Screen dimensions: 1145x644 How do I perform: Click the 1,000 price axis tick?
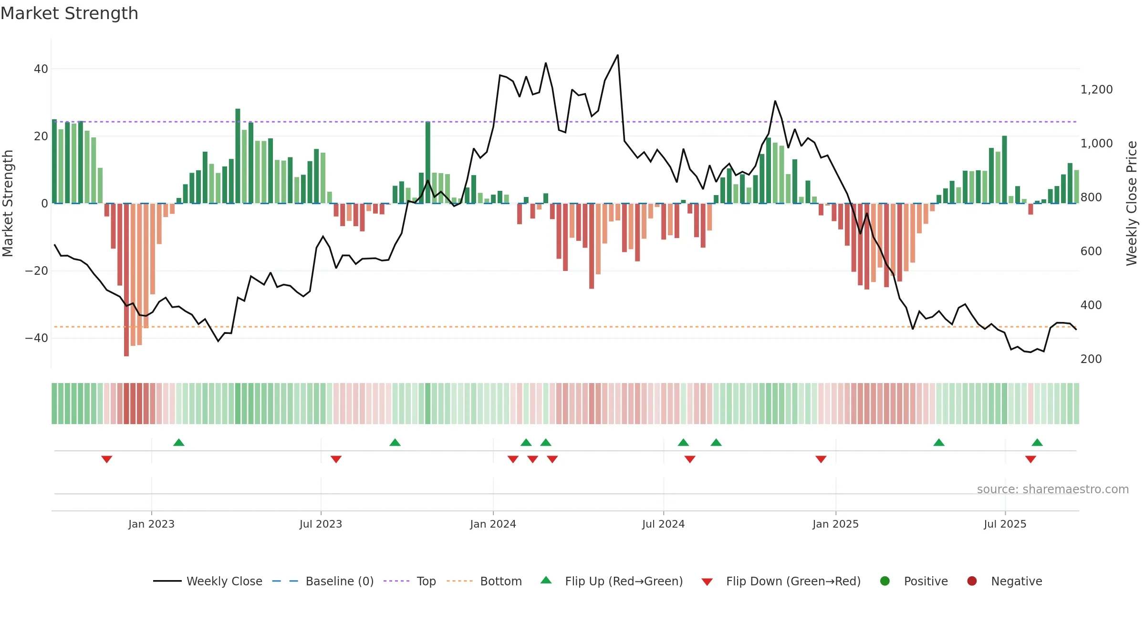(1096, 144)
